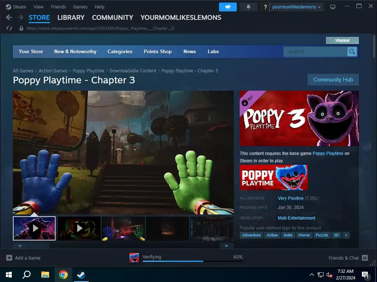Go to the STORE tab
Image resolution: width=377 pixels, height=282 pixels.
pos(39,18)
